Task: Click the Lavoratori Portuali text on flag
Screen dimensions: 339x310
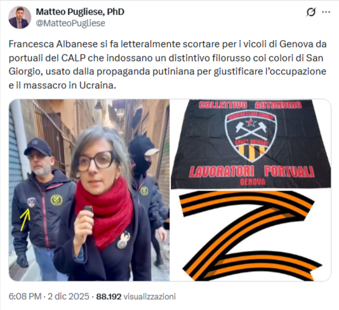Action: tap(252, 172)
